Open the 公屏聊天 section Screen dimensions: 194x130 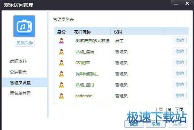[x=18, y=72]
